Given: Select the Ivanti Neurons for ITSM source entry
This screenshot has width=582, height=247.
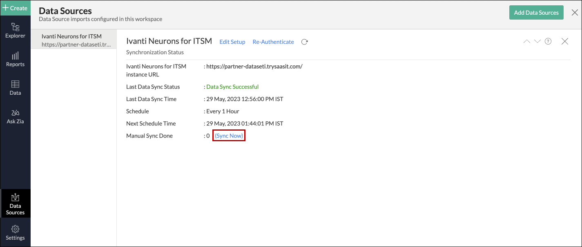Looking at the screenshot, I should 74,40.
